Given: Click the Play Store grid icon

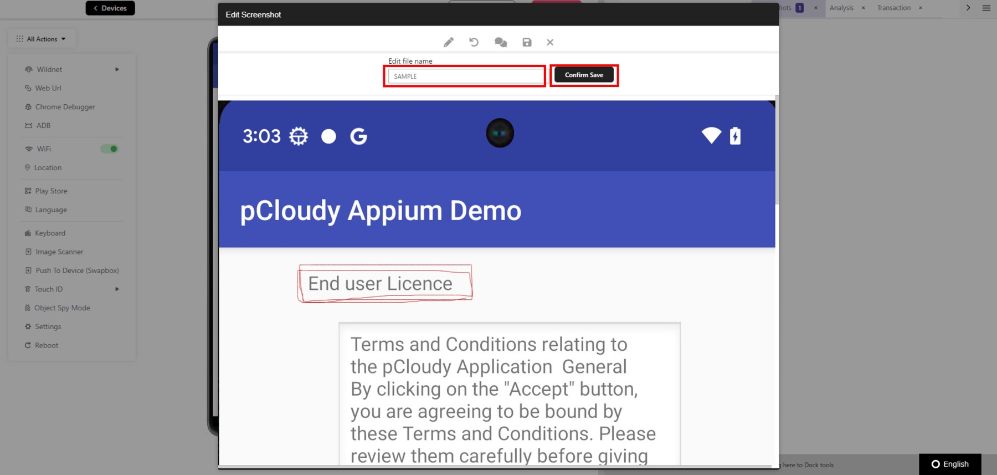Looking at the screenshot, I should tap(28, 191).
